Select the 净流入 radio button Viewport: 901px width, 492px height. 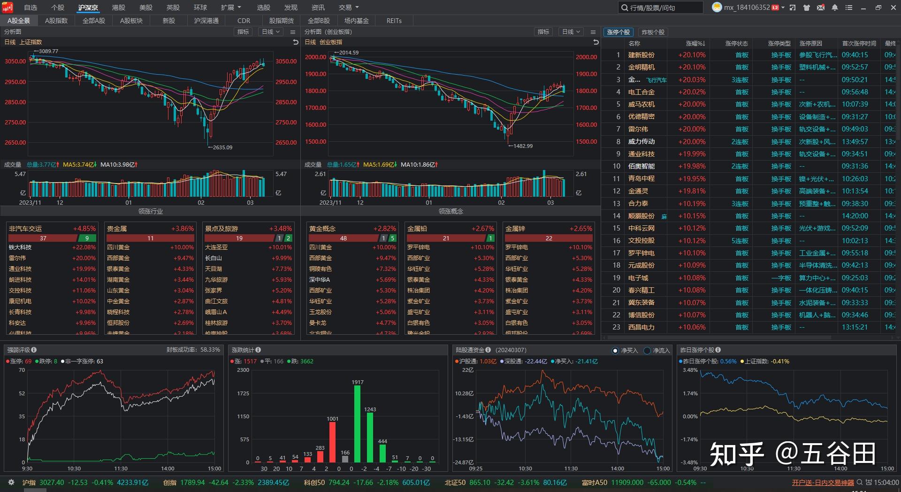click(x=648, y=350)
